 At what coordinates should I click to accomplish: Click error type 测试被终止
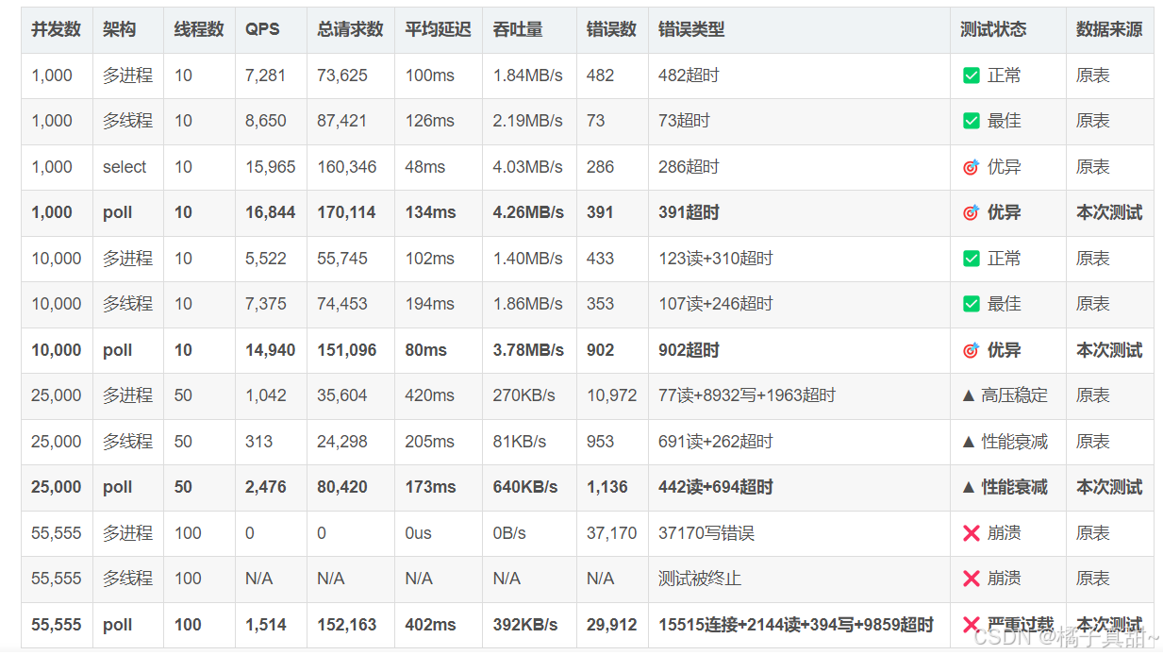700,579
